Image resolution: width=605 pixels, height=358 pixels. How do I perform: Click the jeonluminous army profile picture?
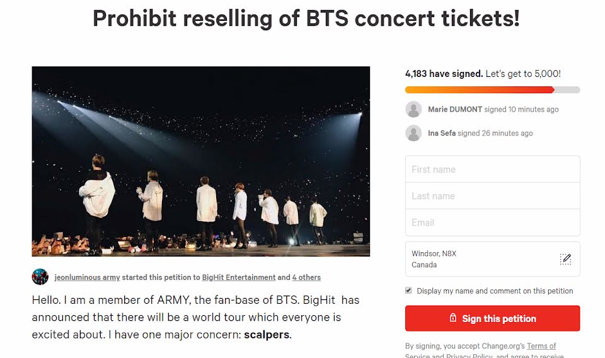coord(40,277)
